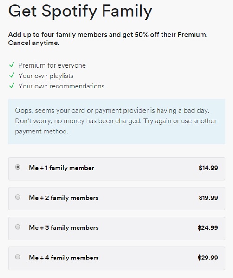Screen dimensions: 233x278
Task: Click the blue payment error notice box
Action: pyautogui.click(x=116, y=121)
